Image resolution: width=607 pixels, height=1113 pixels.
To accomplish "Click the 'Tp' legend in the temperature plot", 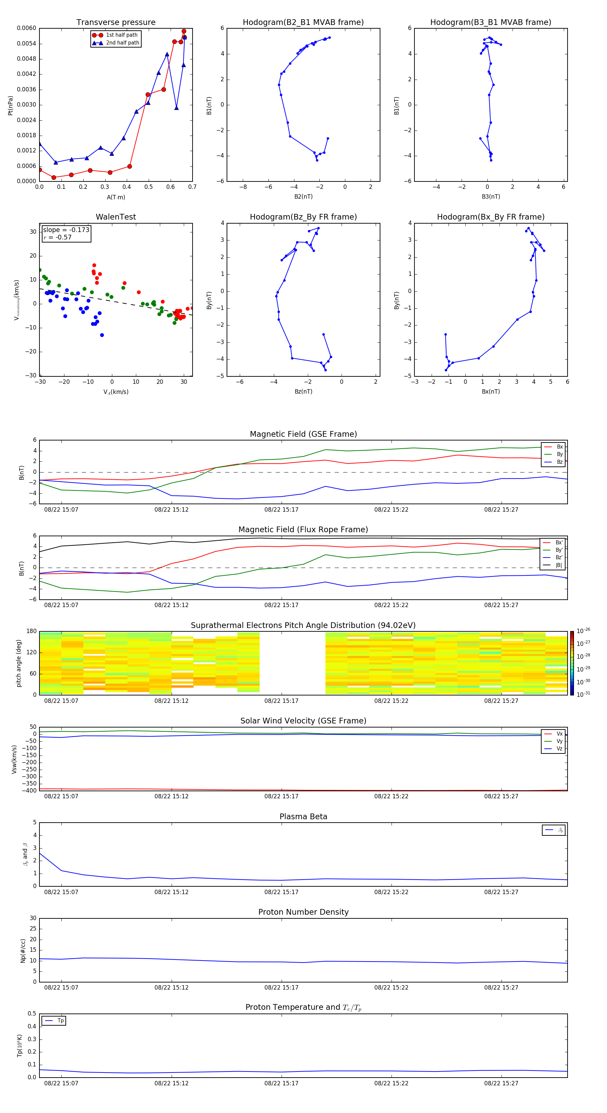I will (54, 1021).
